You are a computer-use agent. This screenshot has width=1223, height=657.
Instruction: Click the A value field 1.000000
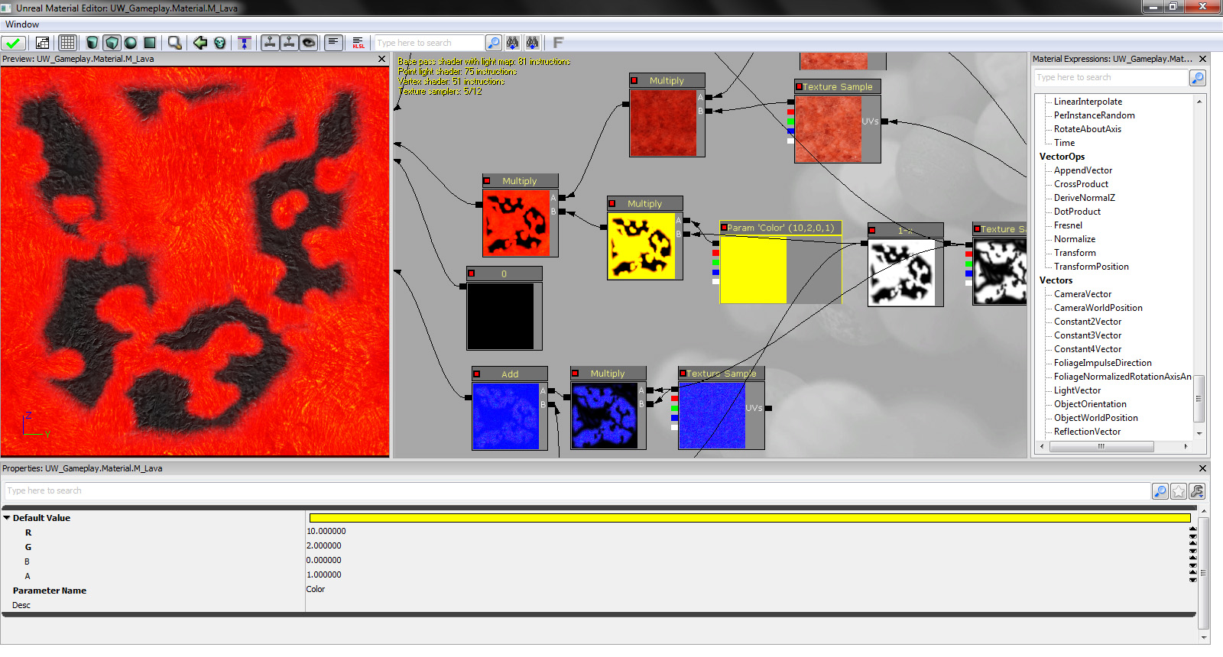click(x=747, y=575)
